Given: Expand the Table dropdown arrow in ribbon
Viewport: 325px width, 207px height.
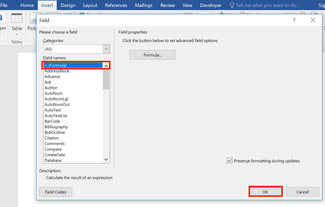Looking at the screenshot, I should pyautogui.click(x=17, y=35).
